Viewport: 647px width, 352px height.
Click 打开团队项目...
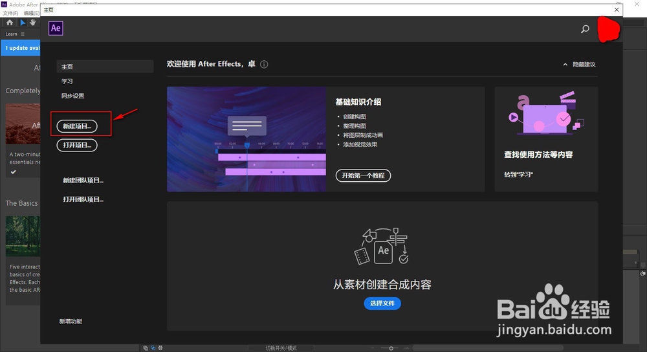[83, 199]
